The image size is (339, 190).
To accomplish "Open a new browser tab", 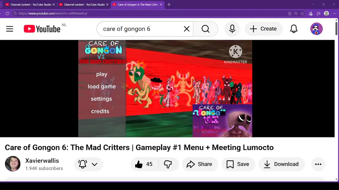I will click(x=169, y=5).
